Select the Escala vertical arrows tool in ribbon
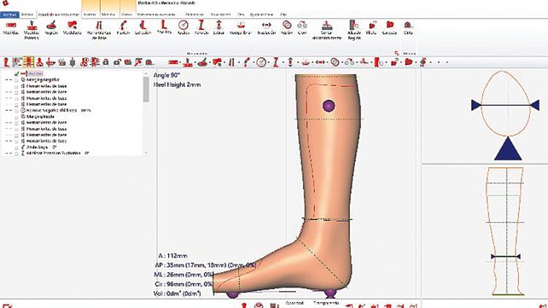 (x=219, y=28)
